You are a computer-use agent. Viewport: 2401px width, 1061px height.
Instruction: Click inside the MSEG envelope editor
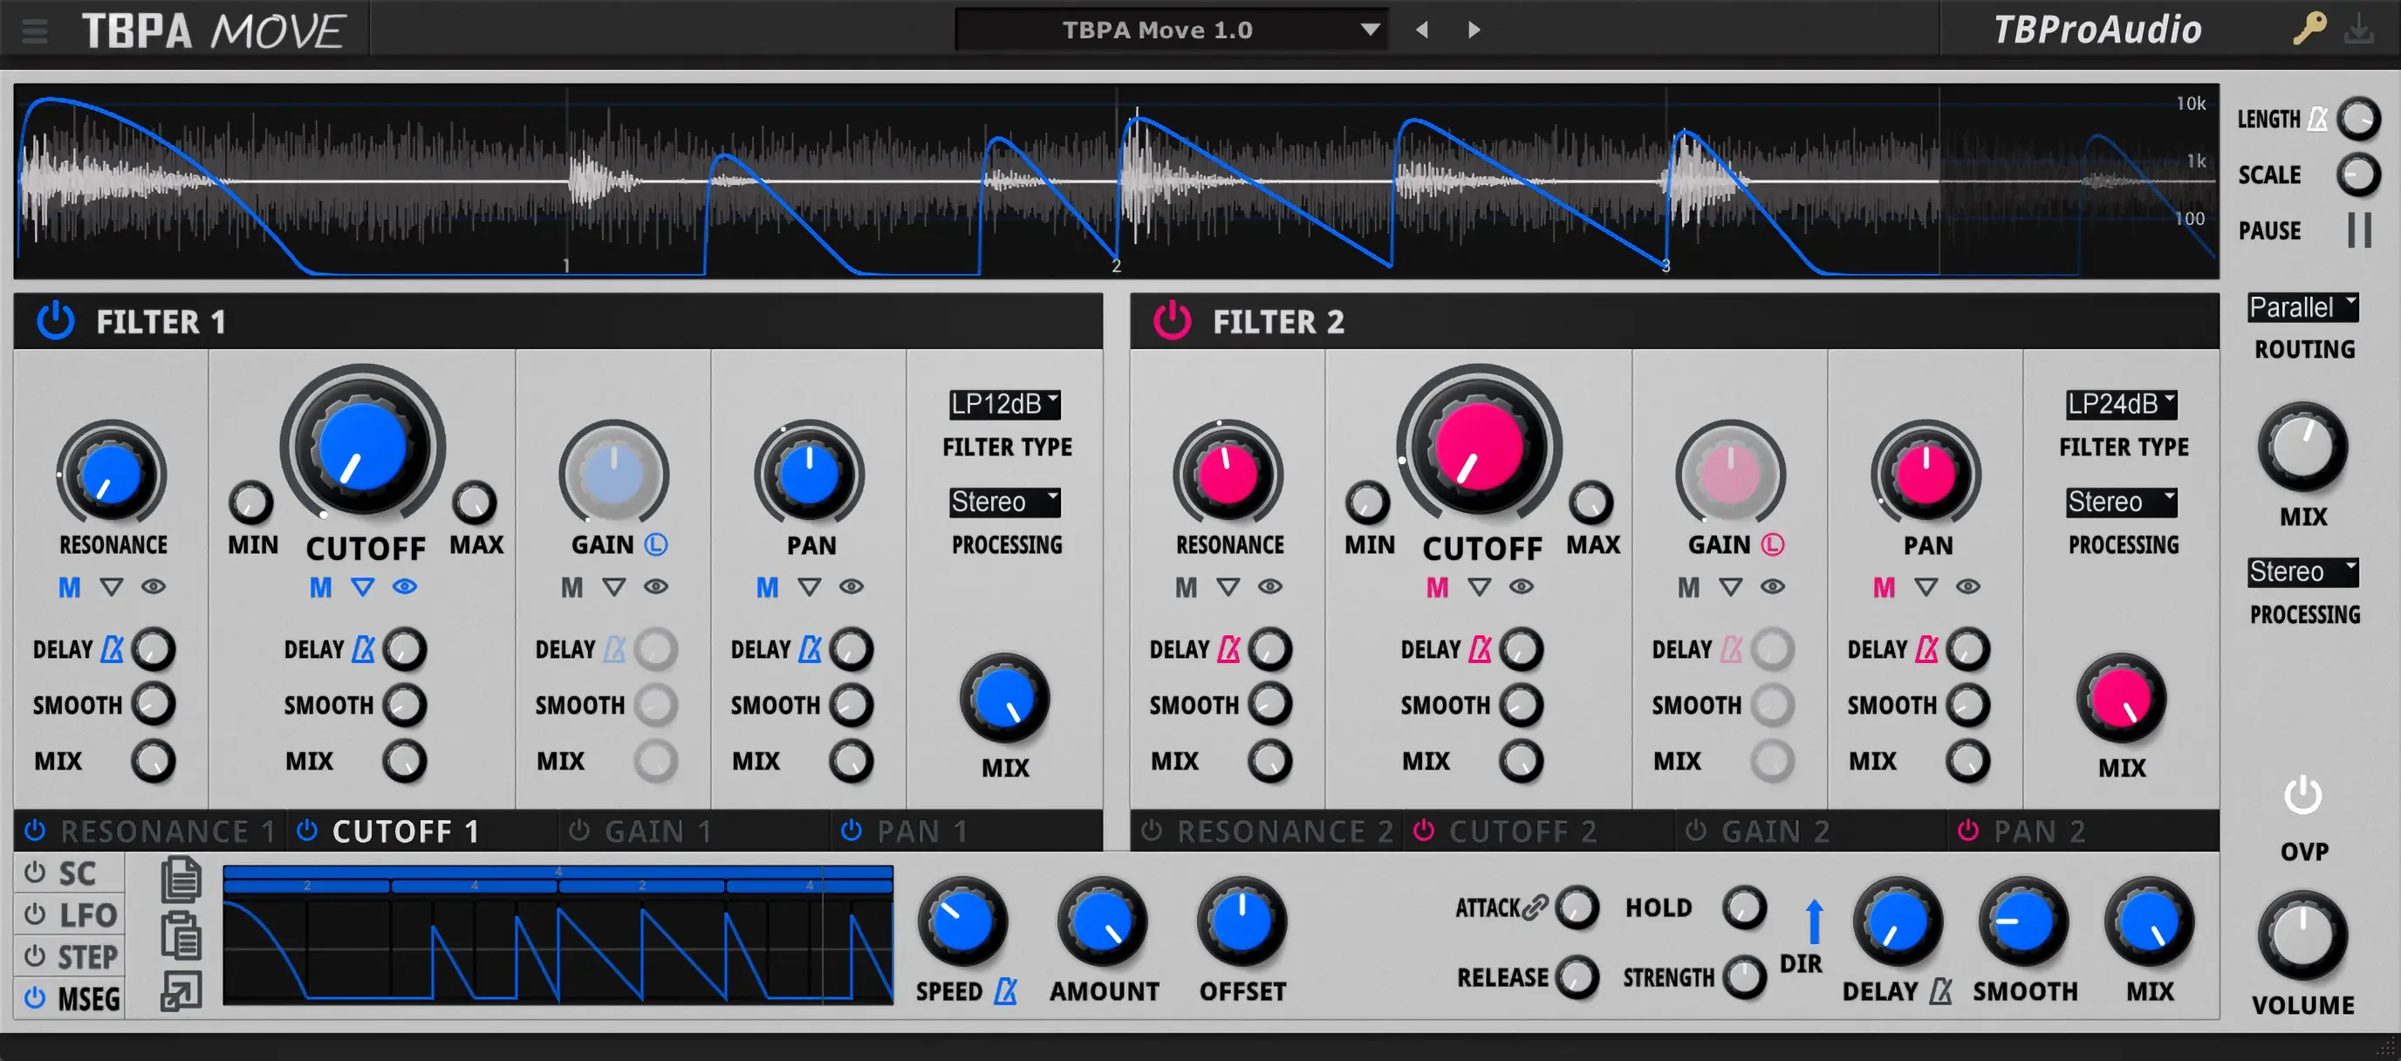tap(557, 949)
